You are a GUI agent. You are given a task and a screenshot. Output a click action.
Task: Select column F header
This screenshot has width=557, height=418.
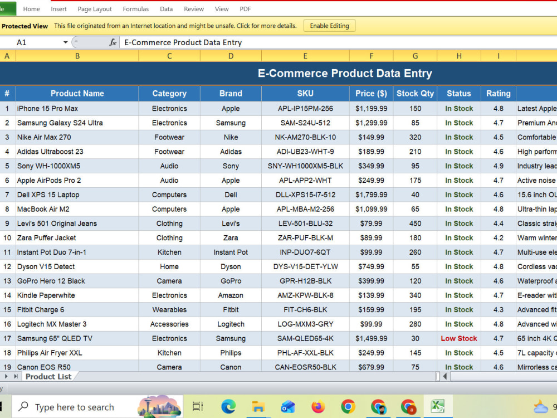371,56
